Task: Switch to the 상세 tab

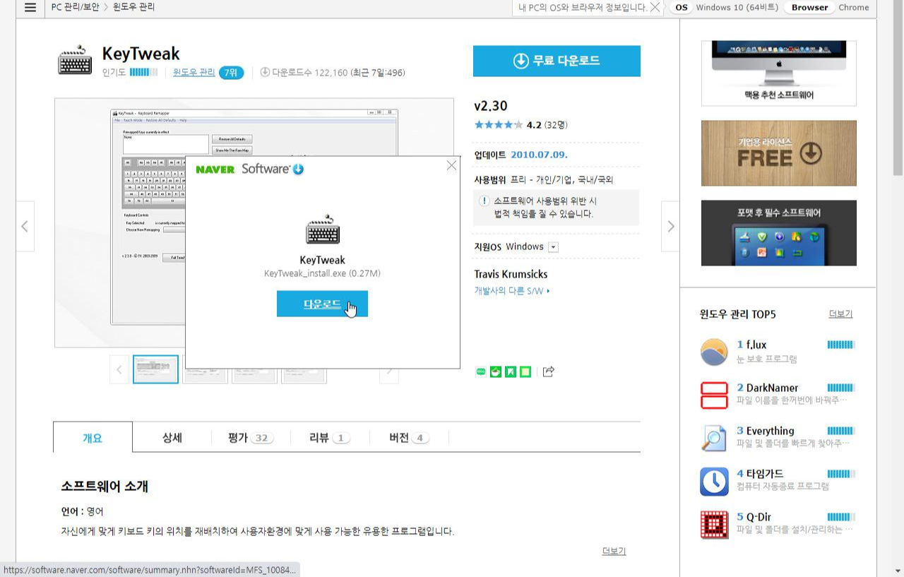Action: click(172, 437)
